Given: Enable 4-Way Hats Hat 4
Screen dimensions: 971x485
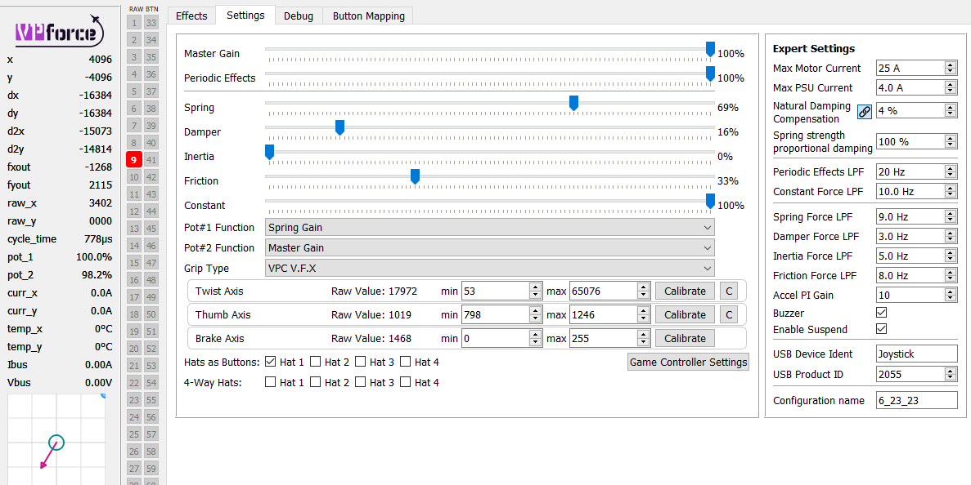Looking at the screenshot, I should (x=406, y=382).
